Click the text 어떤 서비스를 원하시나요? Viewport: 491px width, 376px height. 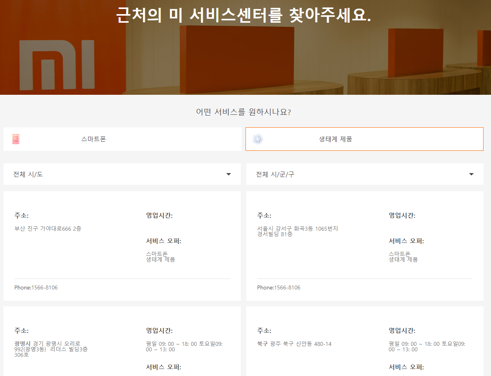click(x=244, y=112)
